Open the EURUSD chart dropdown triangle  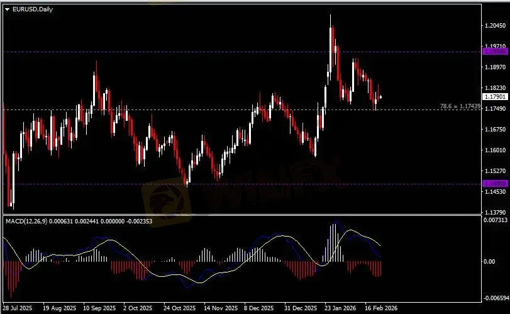click(x=7, y=9)
